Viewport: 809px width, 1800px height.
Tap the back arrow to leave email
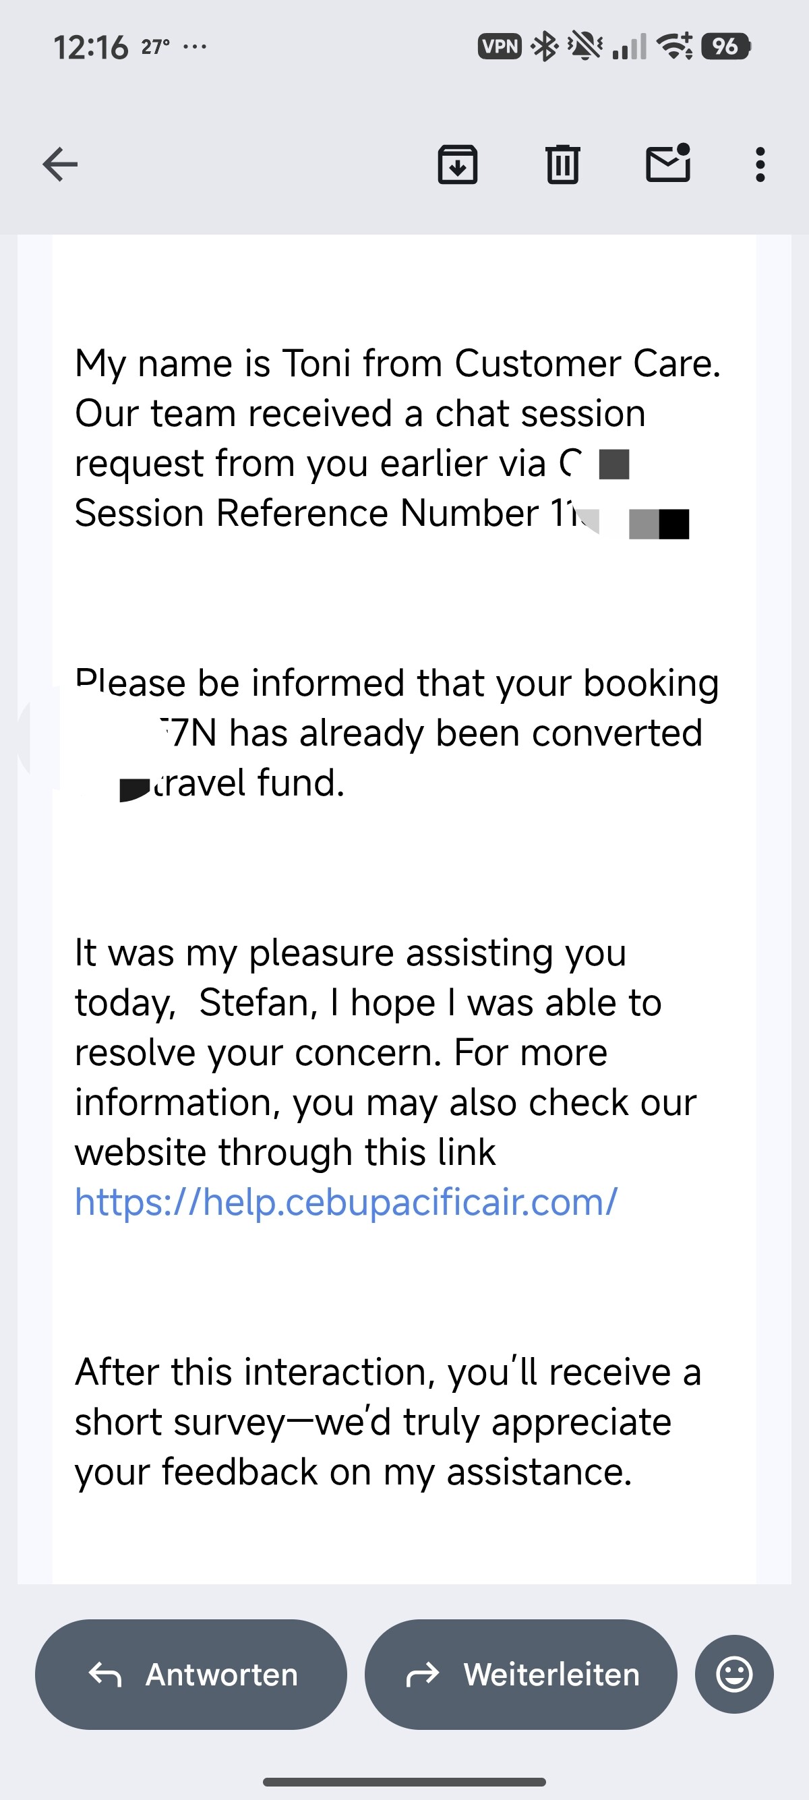pos(60,165)
